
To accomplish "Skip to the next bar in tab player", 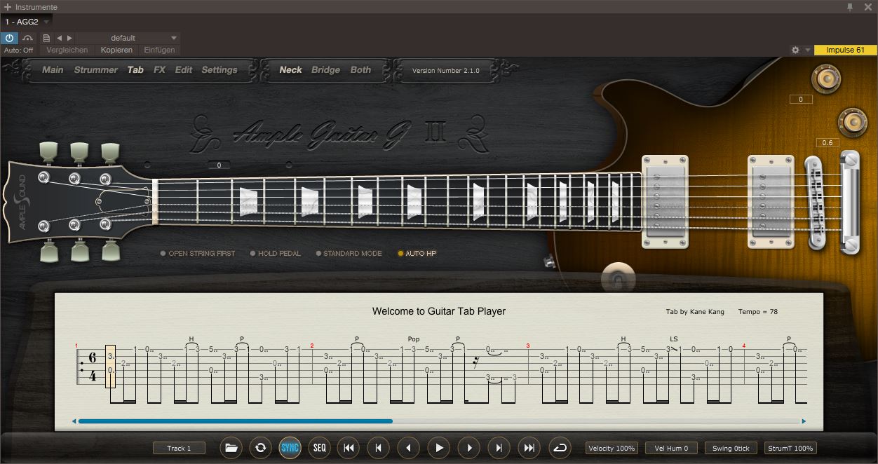I will (499, 448).
